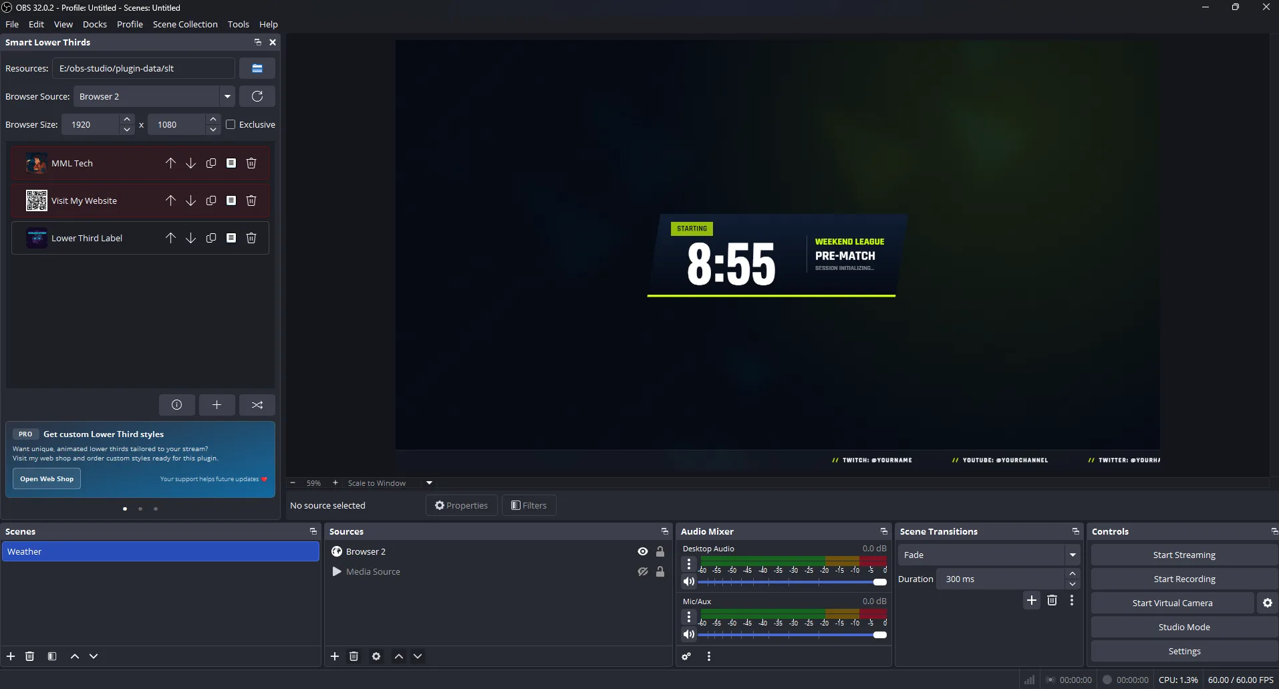
Task: Click the shuffle lower thirds icon
Action: tap(257, 405)
